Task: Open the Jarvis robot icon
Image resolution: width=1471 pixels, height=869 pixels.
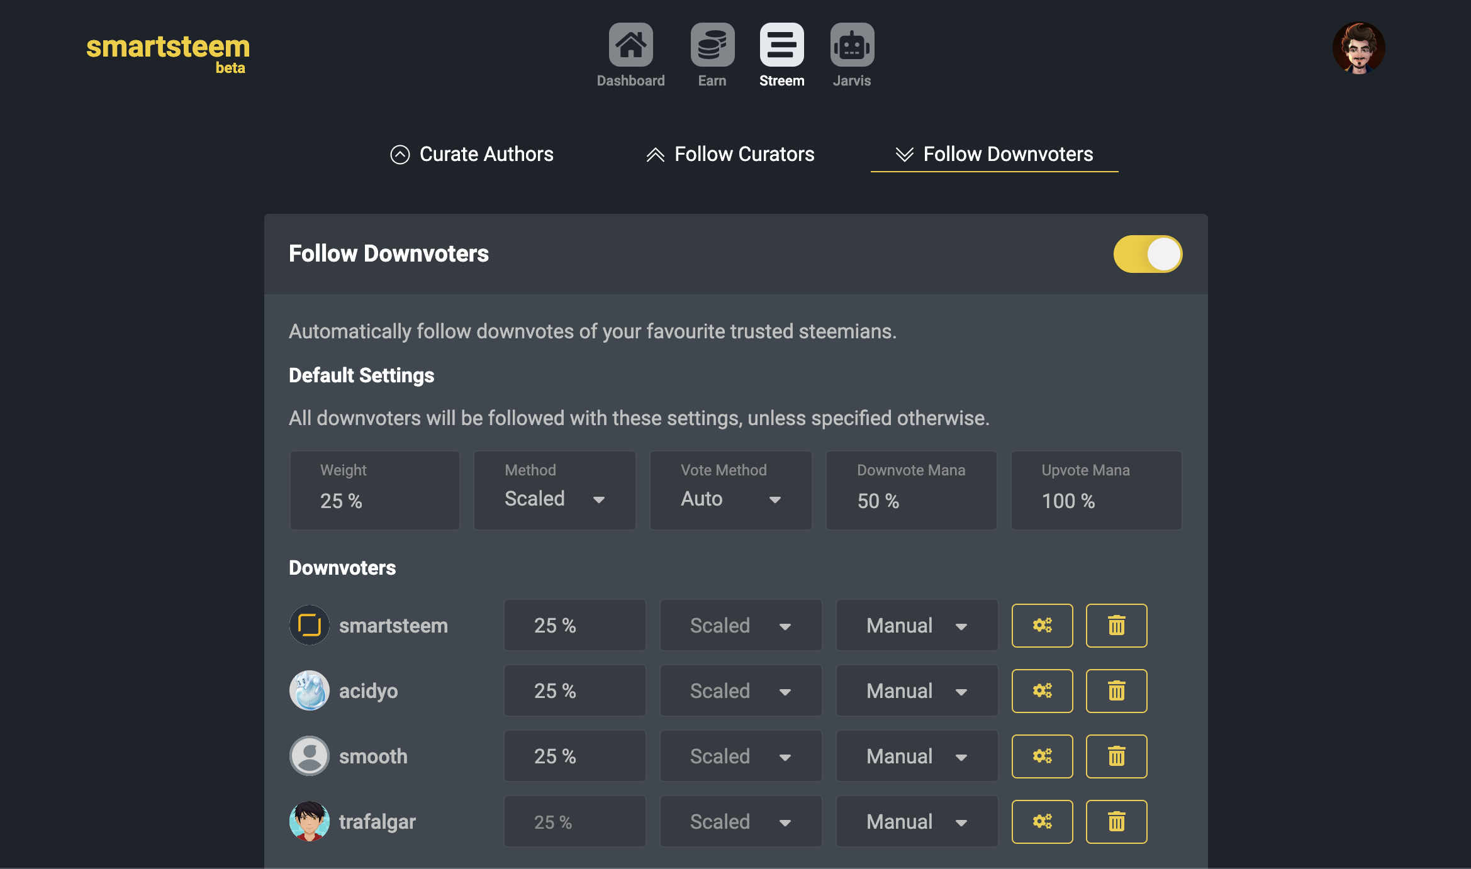Action: (x=852, y=45)
